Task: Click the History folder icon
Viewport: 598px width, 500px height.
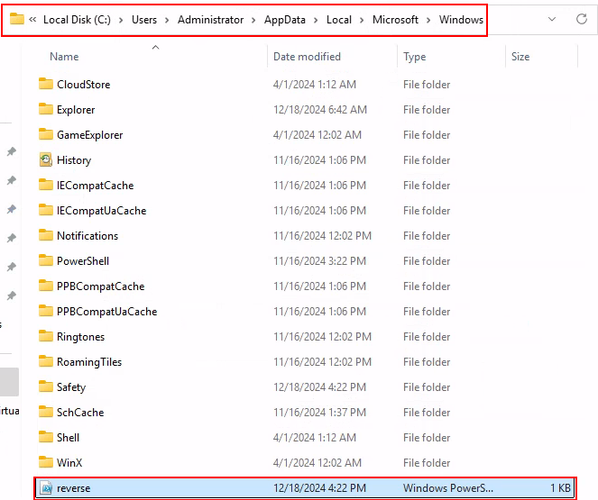Action: (x=46, y=160)
